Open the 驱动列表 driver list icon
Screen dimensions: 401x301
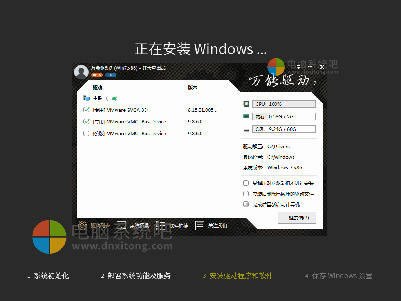(82, 225)
